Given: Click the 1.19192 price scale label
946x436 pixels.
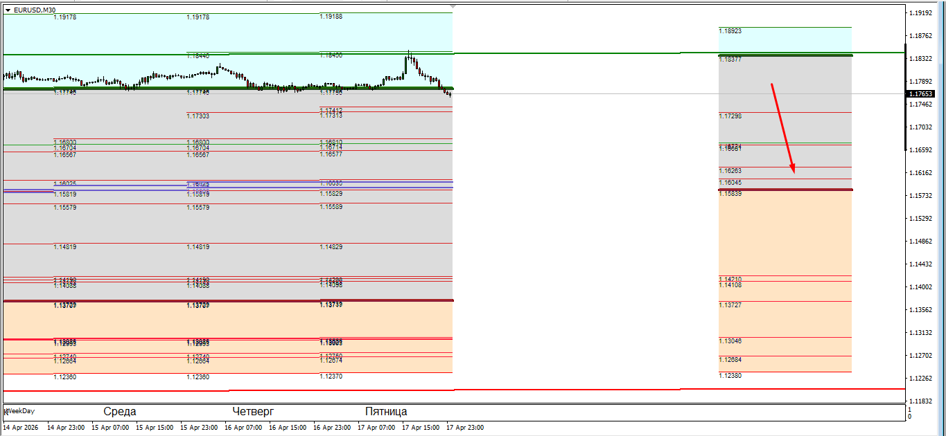Looking at the screenshot, I should [x=922, y=13].
